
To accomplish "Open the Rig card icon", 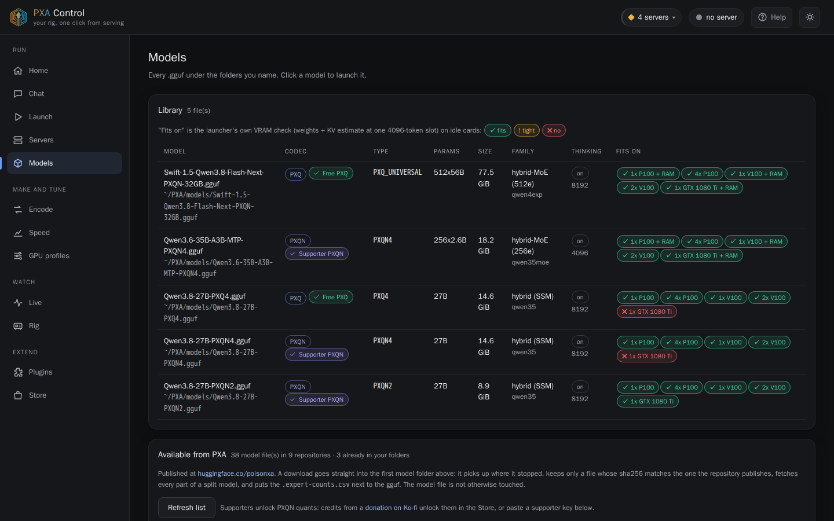I will pos(18,326).
